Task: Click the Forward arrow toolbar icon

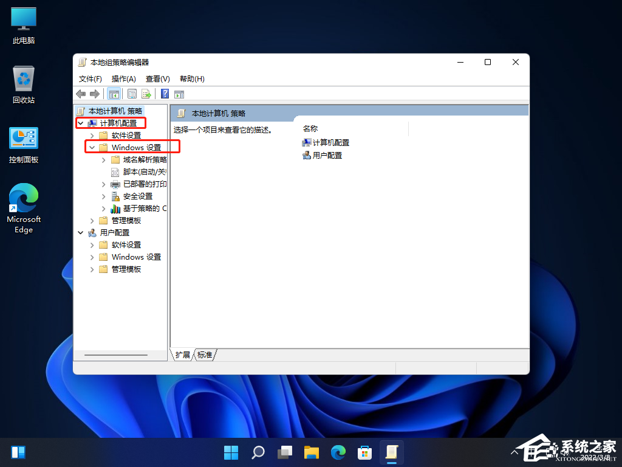Action: click(94, 94)
